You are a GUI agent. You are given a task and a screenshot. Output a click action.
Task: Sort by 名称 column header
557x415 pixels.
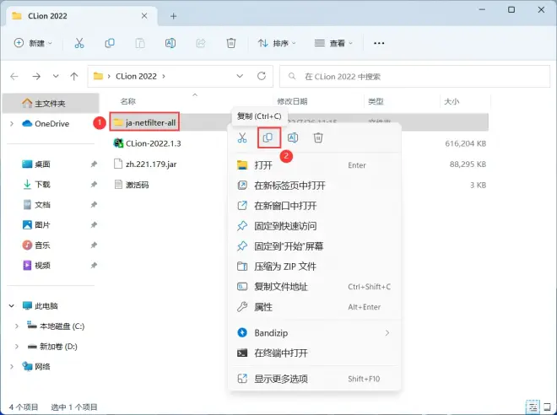point(127,101)
